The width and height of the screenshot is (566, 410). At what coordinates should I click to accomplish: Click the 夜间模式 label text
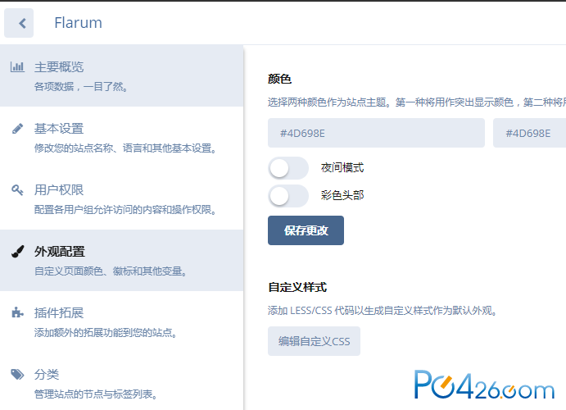point(342,167)
